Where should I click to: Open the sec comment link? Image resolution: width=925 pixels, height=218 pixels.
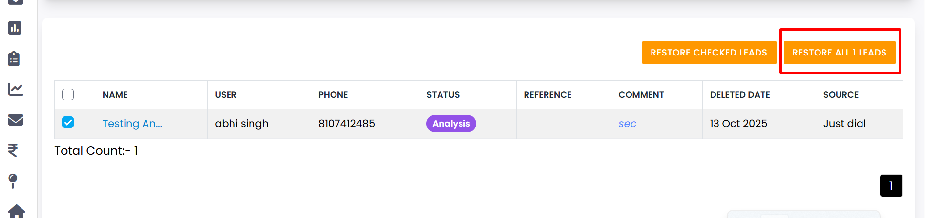627,124
